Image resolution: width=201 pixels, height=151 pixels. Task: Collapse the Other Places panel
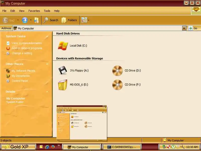point(47,64)
